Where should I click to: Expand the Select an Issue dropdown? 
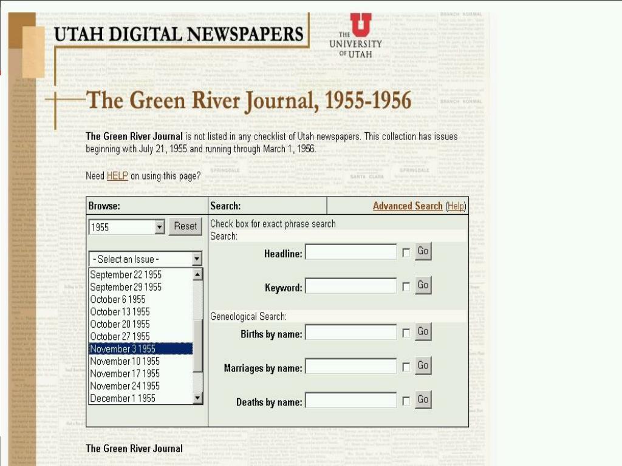(145, 259)
